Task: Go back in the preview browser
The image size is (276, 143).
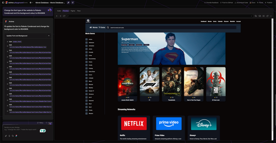Action: point(57,16)
